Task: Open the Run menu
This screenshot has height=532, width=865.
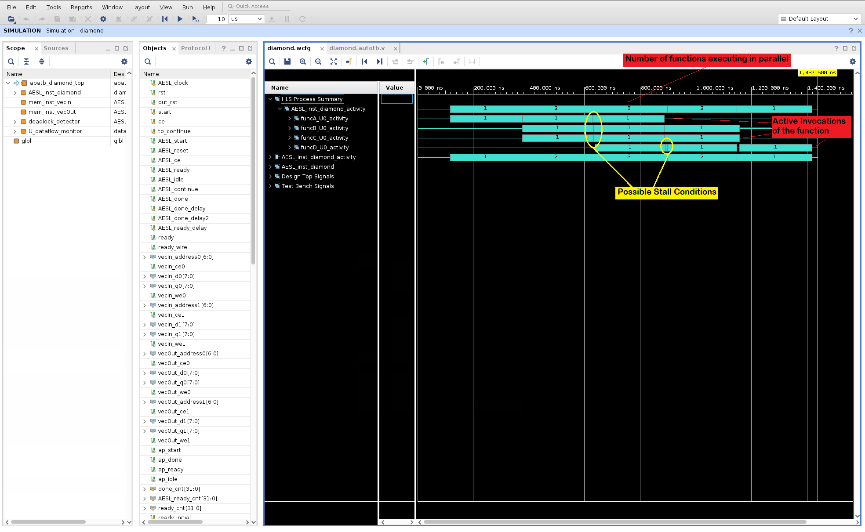Action: coord(188,7)
